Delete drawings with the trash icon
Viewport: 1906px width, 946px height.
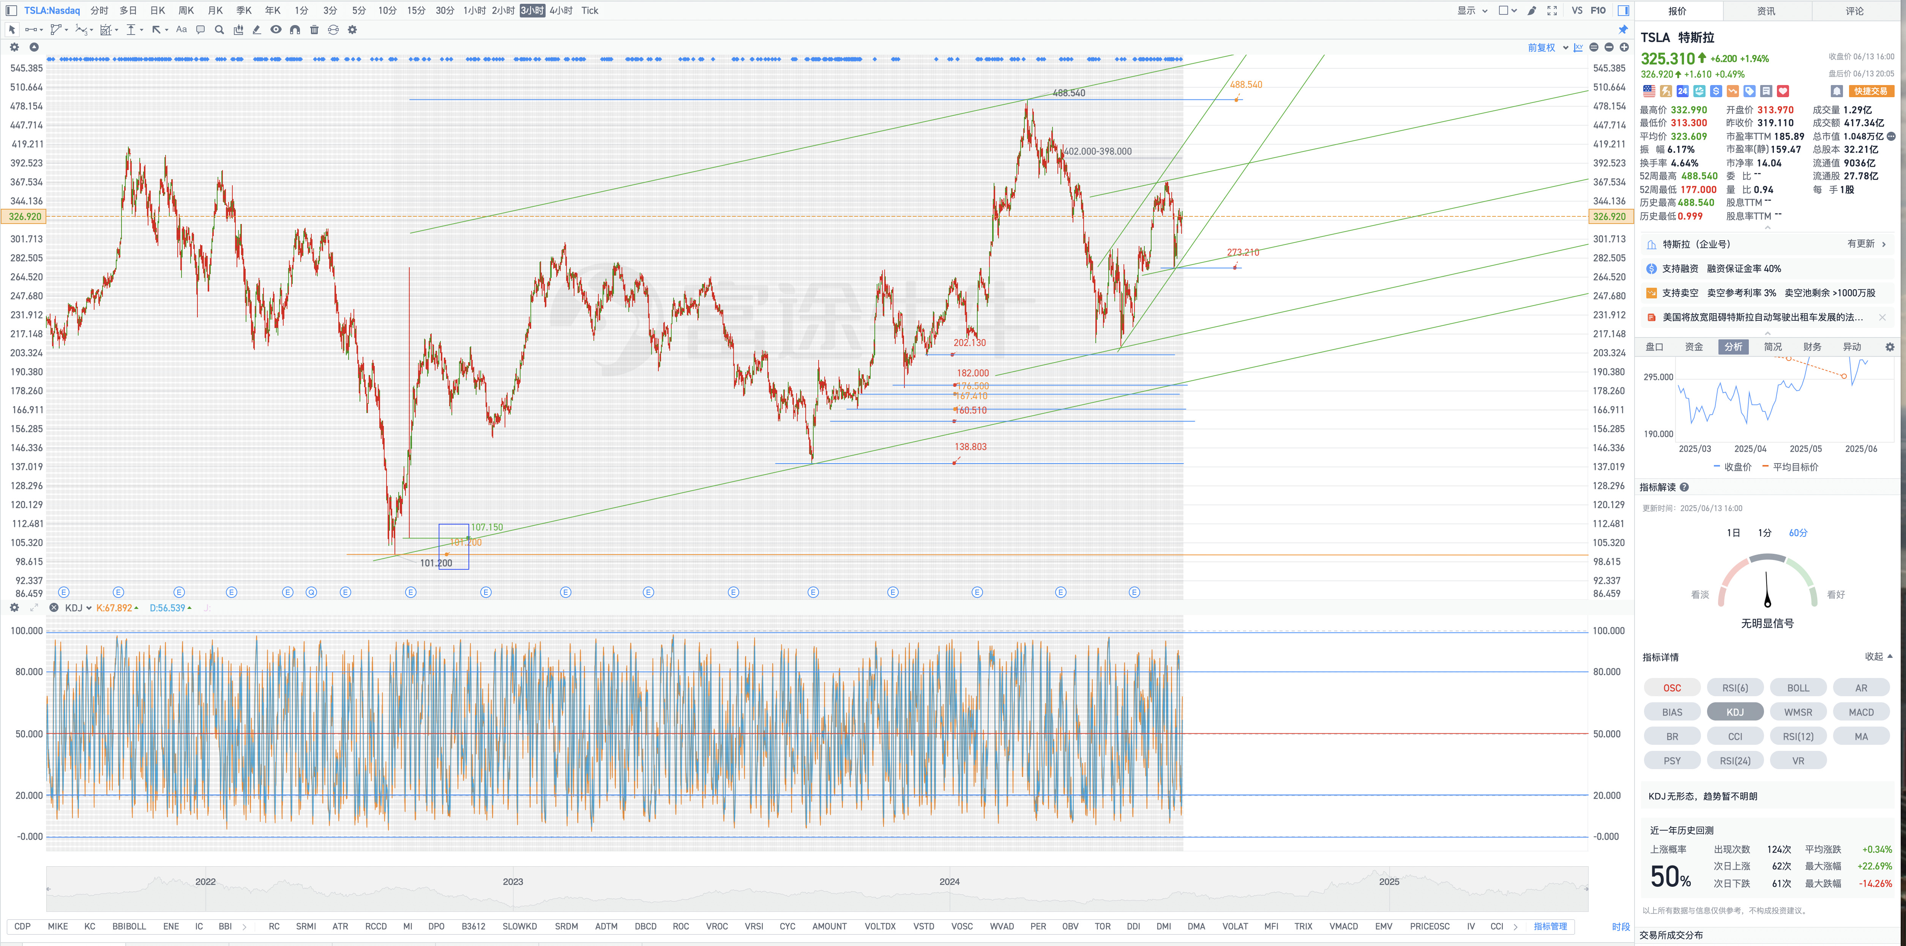(314, 30)
